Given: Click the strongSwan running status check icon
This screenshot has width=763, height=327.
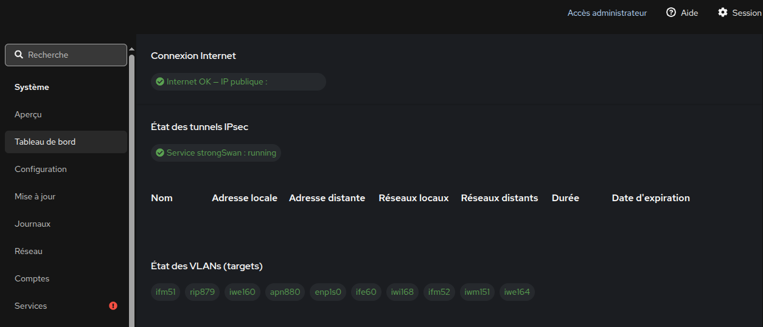Looking at the screenshot, I should click(160, 153).
